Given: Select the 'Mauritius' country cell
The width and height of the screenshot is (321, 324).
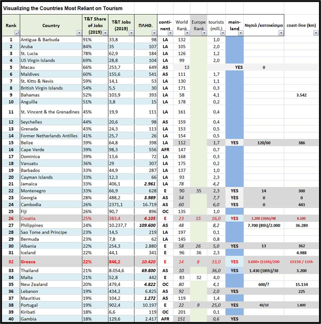Looking at the screenshot, I should tap(51, 298).
